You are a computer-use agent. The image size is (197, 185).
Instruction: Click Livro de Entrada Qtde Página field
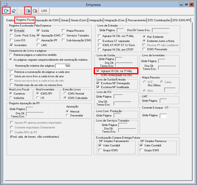120,30
